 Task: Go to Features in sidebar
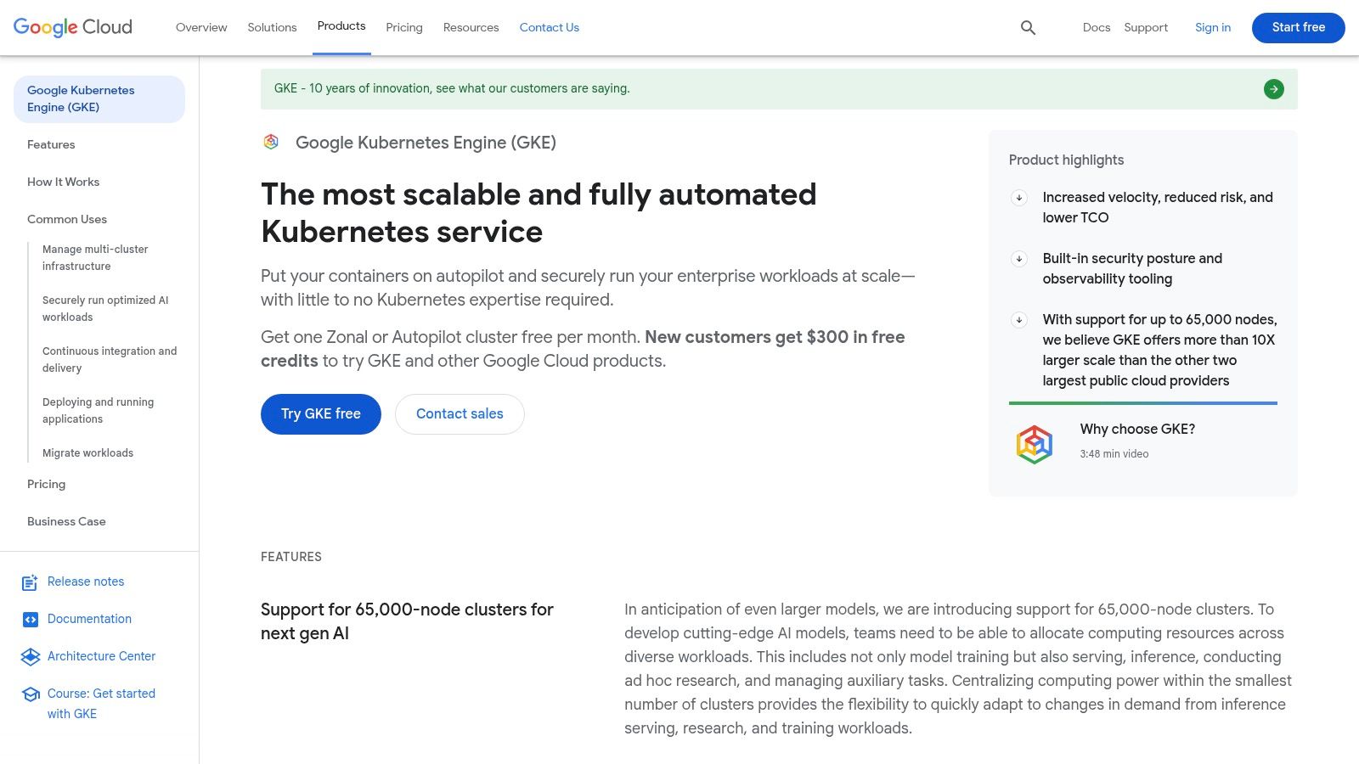coord(51,145)
